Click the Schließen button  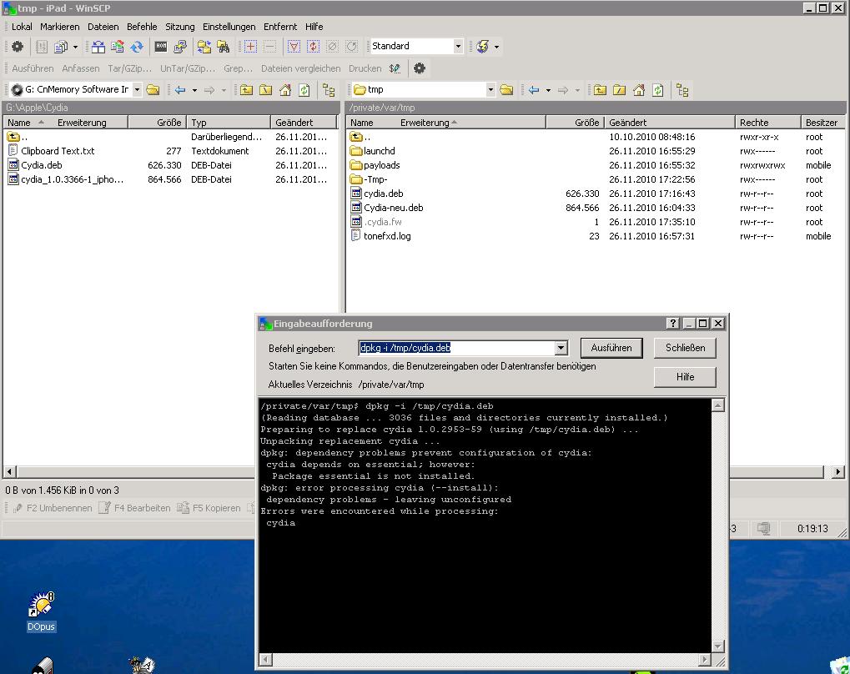coord(685,348)
